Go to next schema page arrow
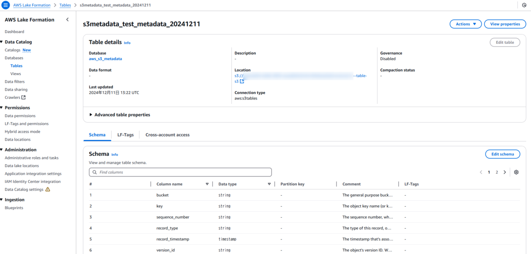 504,172
